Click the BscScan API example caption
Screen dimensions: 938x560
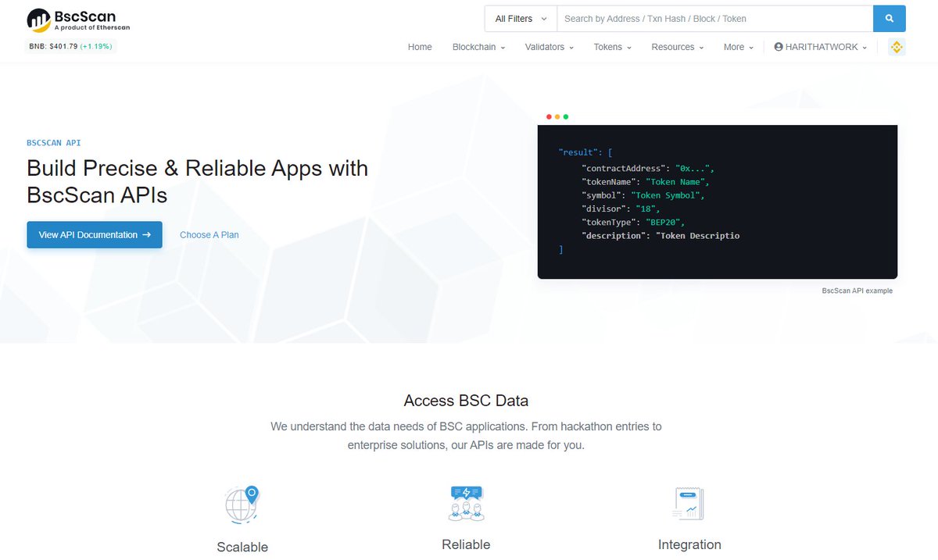pos(857,291)
